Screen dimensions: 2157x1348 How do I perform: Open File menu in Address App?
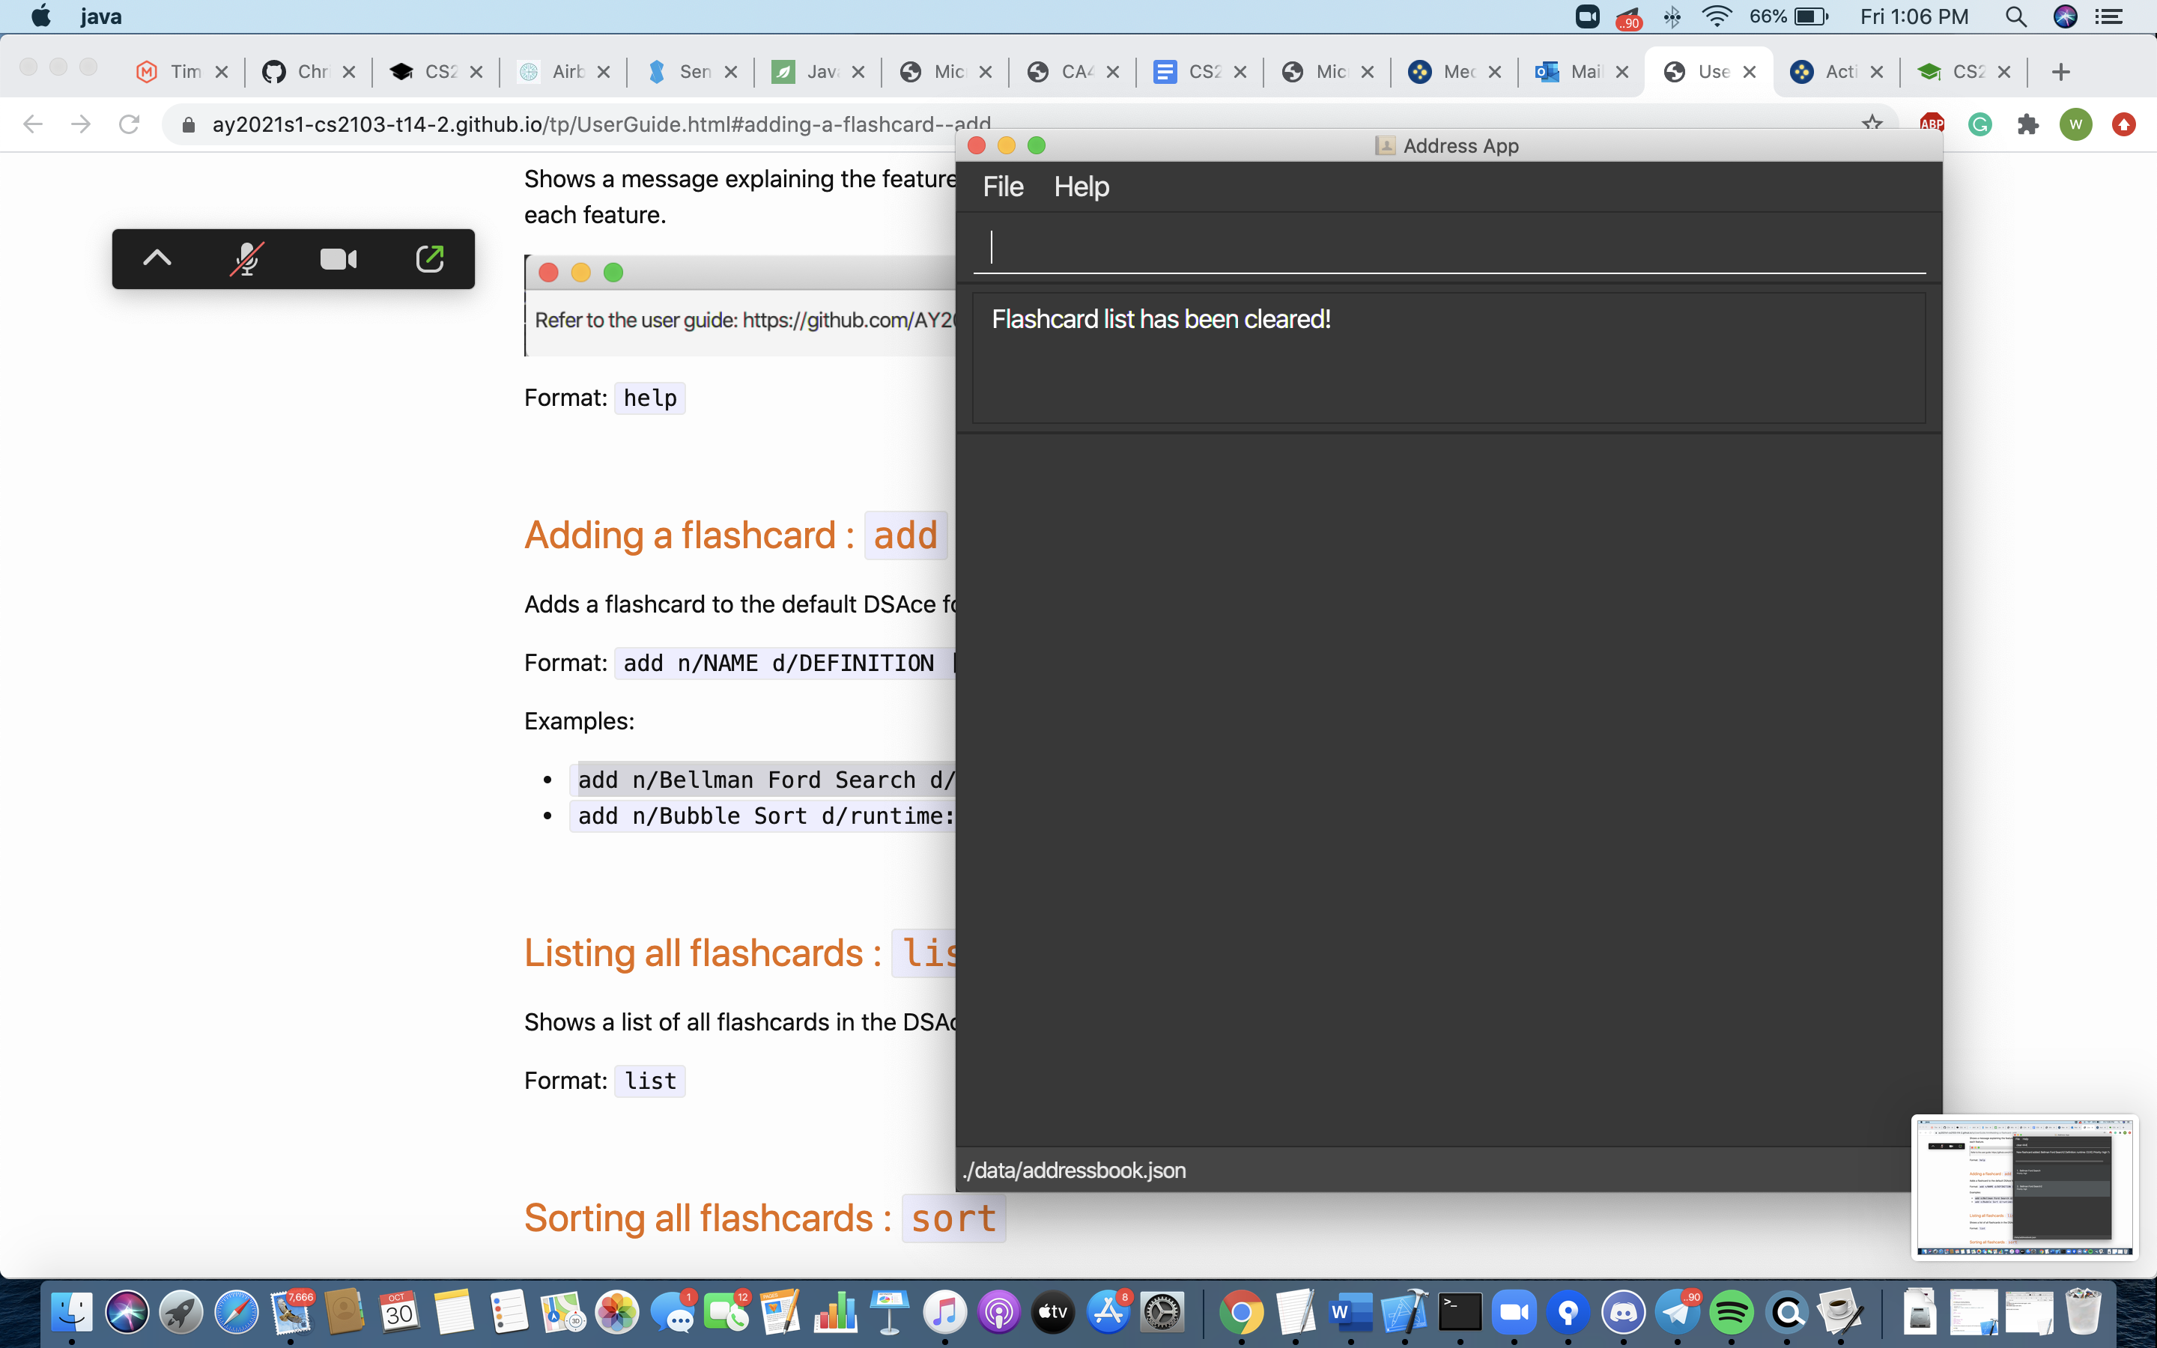click(1003, 186)
